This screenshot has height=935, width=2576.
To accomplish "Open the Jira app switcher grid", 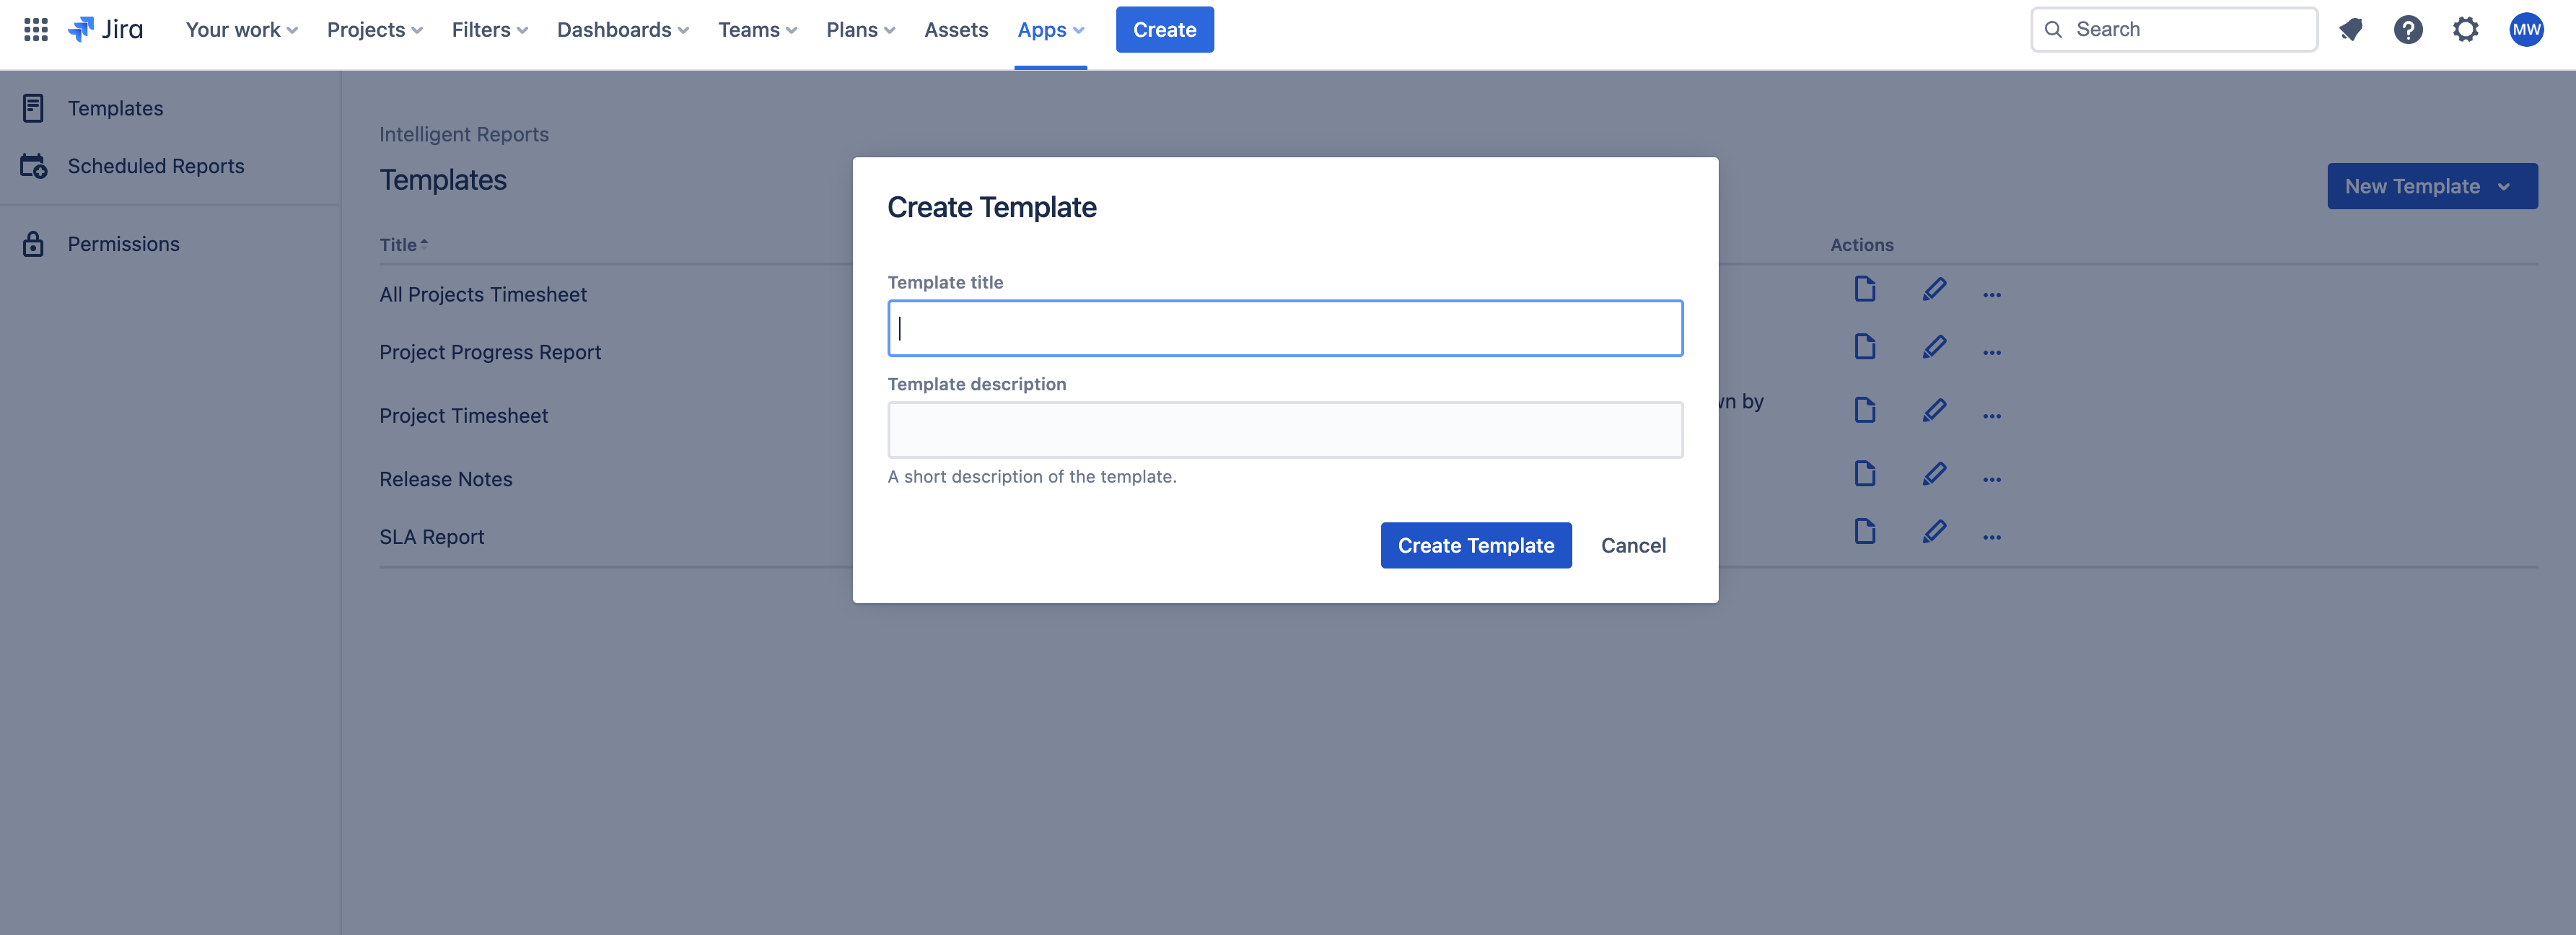I will pyautogui.click(x=36, y=30).
